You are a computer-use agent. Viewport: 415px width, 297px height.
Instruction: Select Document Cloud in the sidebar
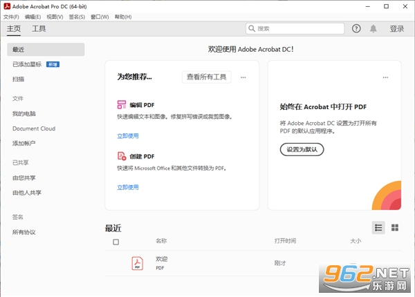tap(34, 128)
